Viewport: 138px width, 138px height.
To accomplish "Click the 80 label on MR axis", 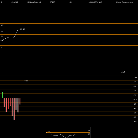I will tap(135, 82).
